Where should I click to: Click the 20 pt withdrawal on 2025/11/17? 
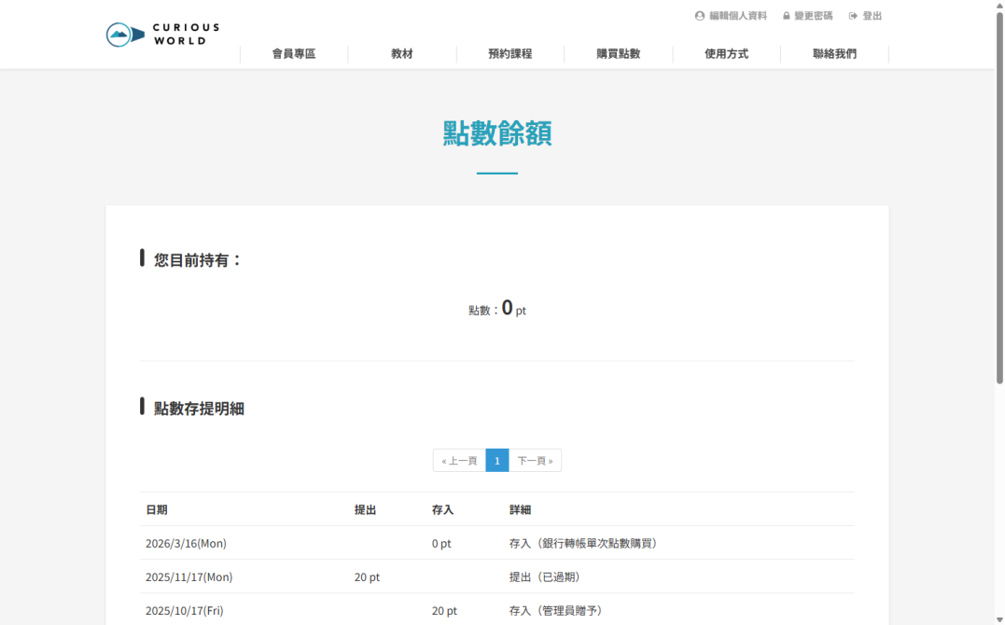(368, 576)
